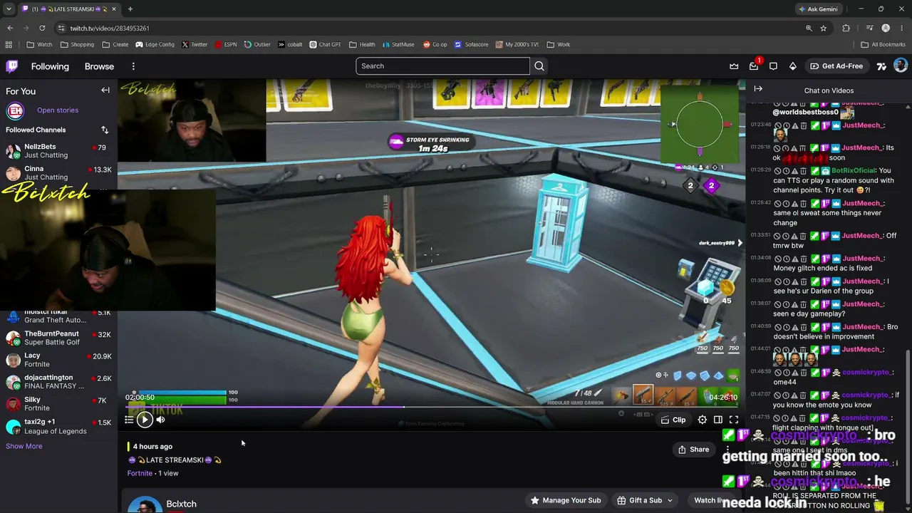Image resolution: width=912 pixels, height=513 pixels.
Task: Expand Show More followed channels
Action: tap(24, 446)
